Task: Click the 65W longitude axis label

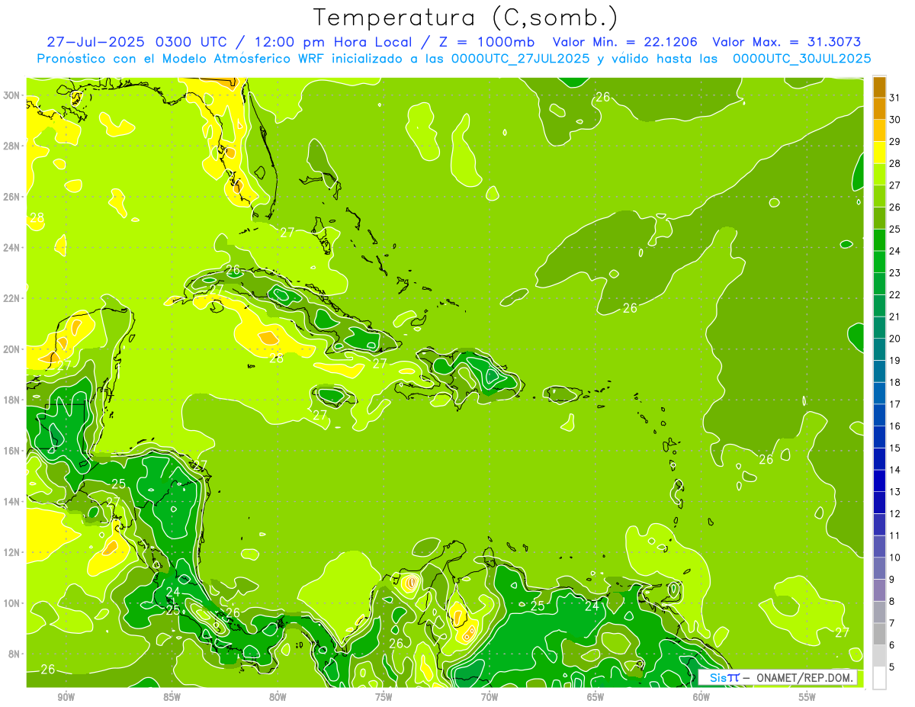Action: tap(596, 697)
